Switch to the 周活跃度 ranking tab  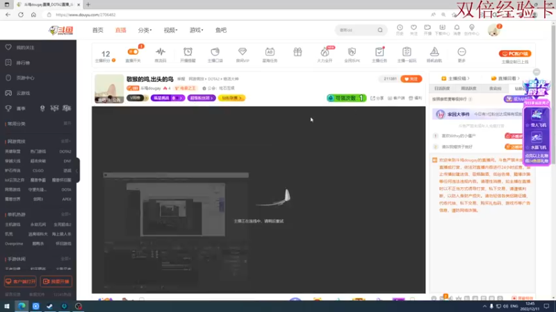pyautogui.click(x=468, y=89)
